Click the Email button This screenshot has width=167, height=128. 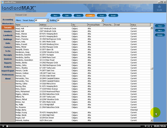point(113,15)
